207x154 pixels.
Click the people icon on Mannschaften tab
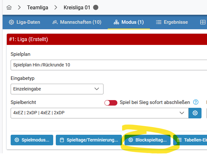click(x=55, y=22)
